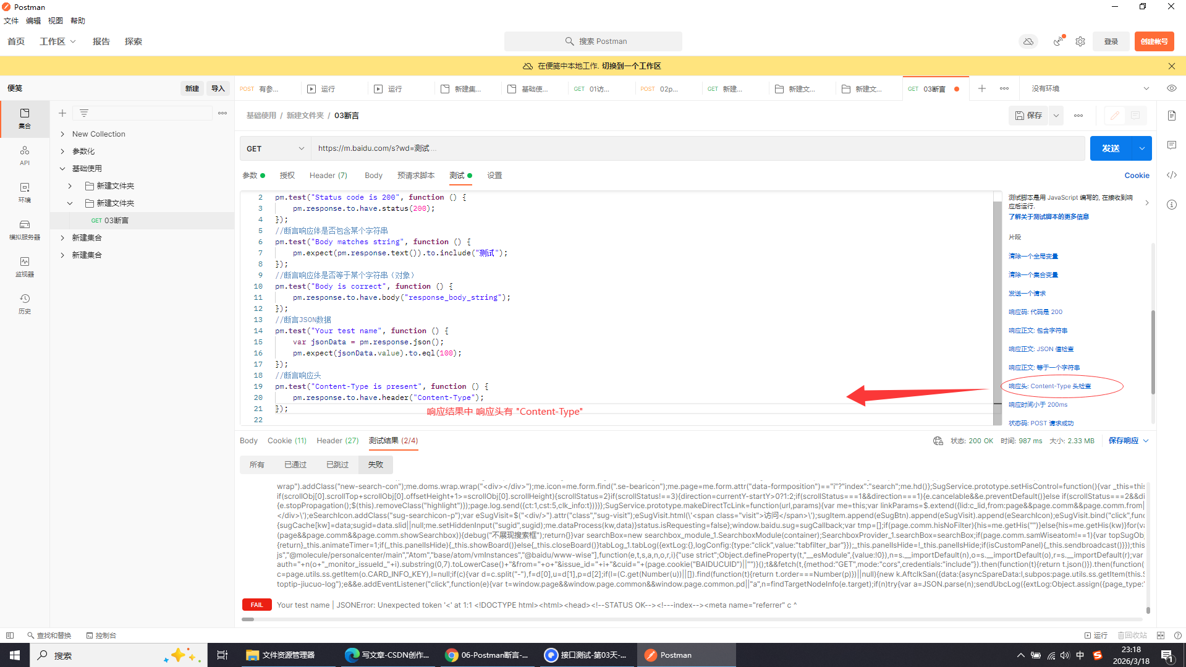This screenshot has height=667, width=1186.
Task: Click the 新建 button in the sidebar
Action: [x=192, y=88]
